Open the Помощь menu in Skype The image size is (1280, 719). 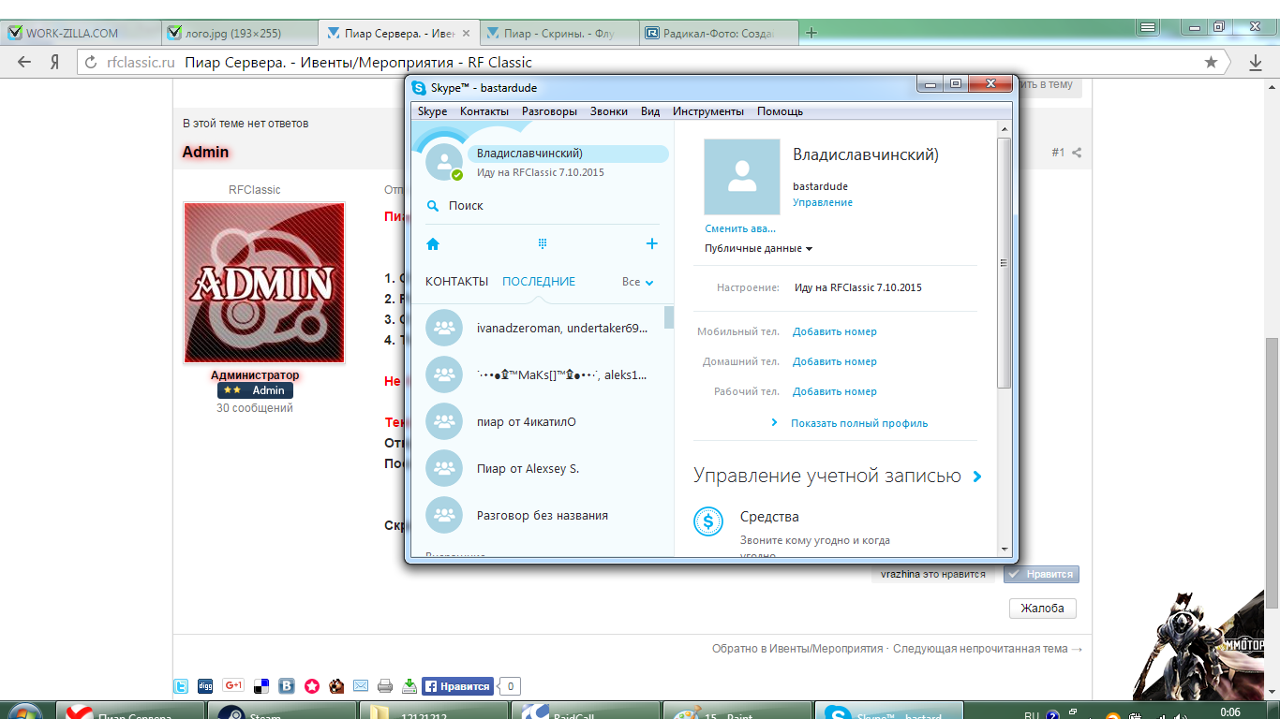click(780, 111)
